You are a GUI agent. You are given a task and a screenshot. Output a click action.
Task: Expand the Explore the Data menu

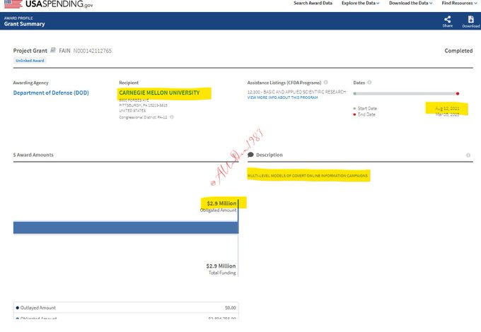[x=361, y=4]
